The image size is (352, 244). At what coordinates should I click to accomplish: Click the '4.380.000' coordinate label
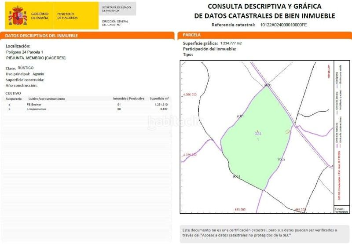[190, 95]
